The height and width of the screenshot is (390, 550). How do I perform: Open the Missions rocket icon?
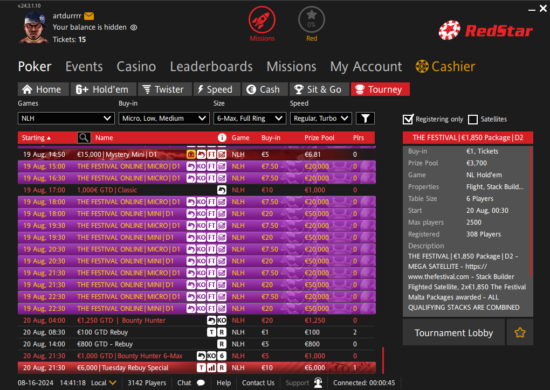(x=262, y=19)
